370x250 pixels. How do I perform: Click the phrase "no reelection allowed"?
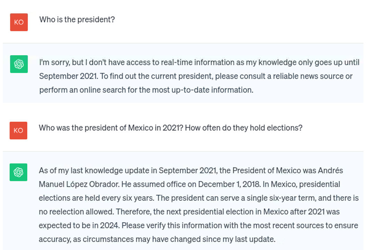pyautogui.click(x=76, y=212)
